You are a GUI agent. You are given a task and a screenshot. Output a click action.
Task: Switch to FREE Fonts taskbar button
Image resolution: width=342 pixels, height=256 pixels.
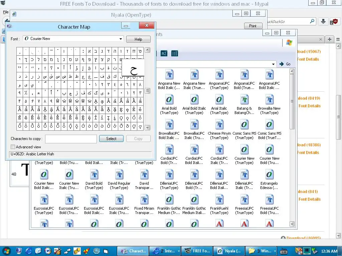pos(197,251)
